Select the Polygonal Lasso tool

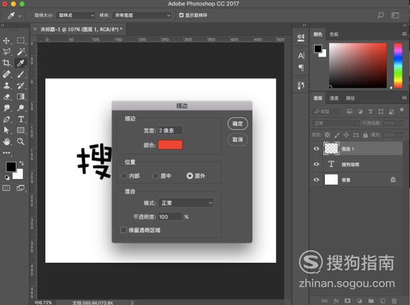pyautogui.click(x=6, y=52)
